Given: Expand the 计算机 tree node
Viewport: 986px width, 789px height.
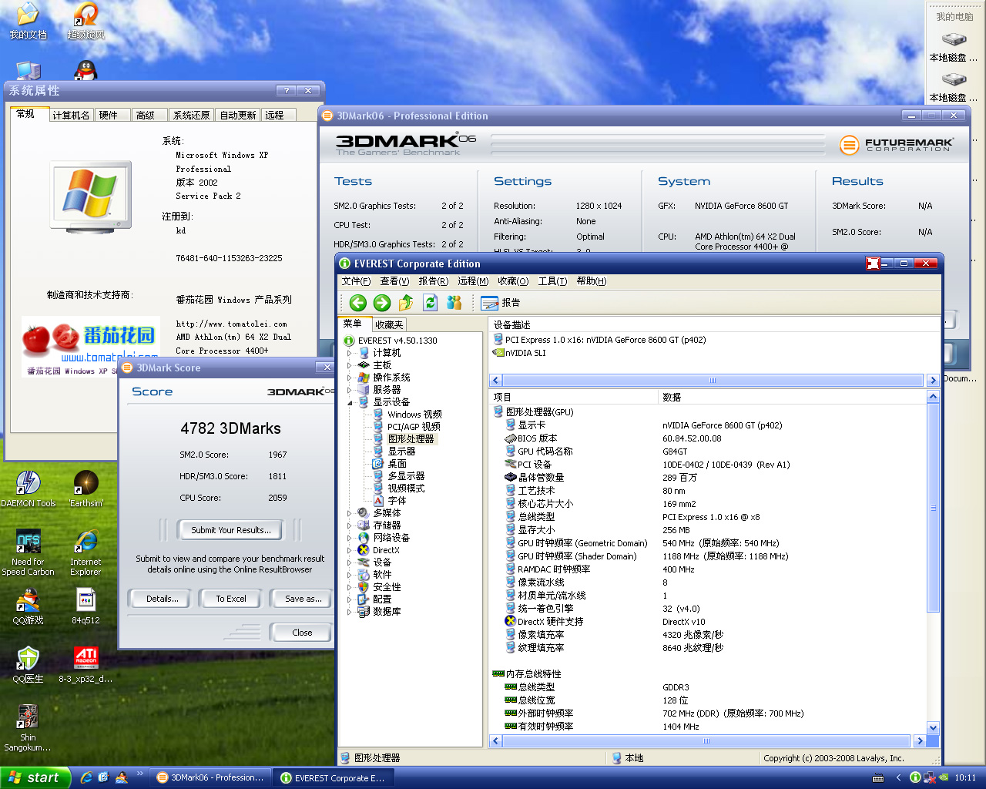Looking at the screenshot, I should click(349, 353).
